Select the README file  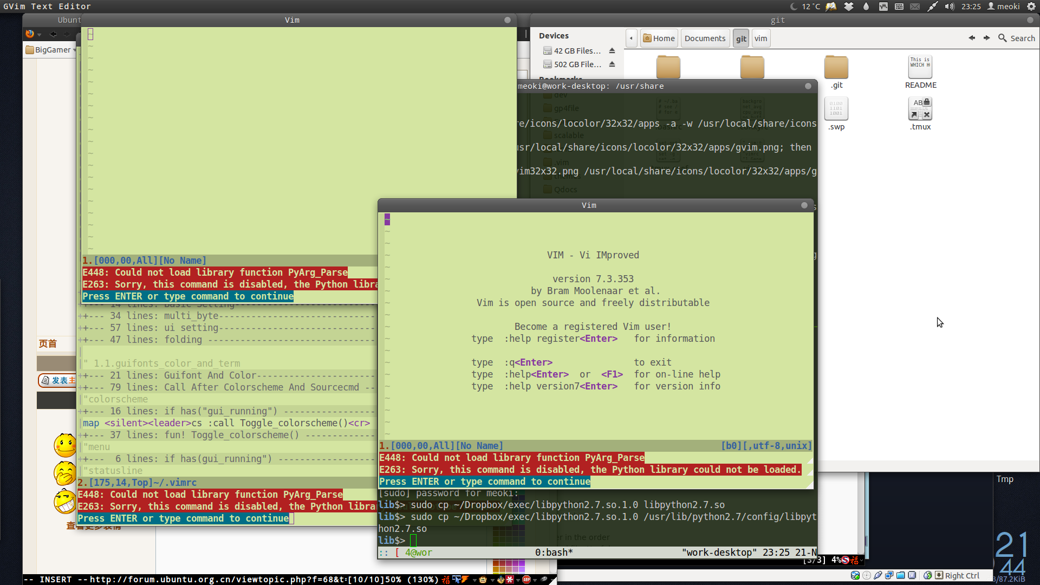pos(920,72)
